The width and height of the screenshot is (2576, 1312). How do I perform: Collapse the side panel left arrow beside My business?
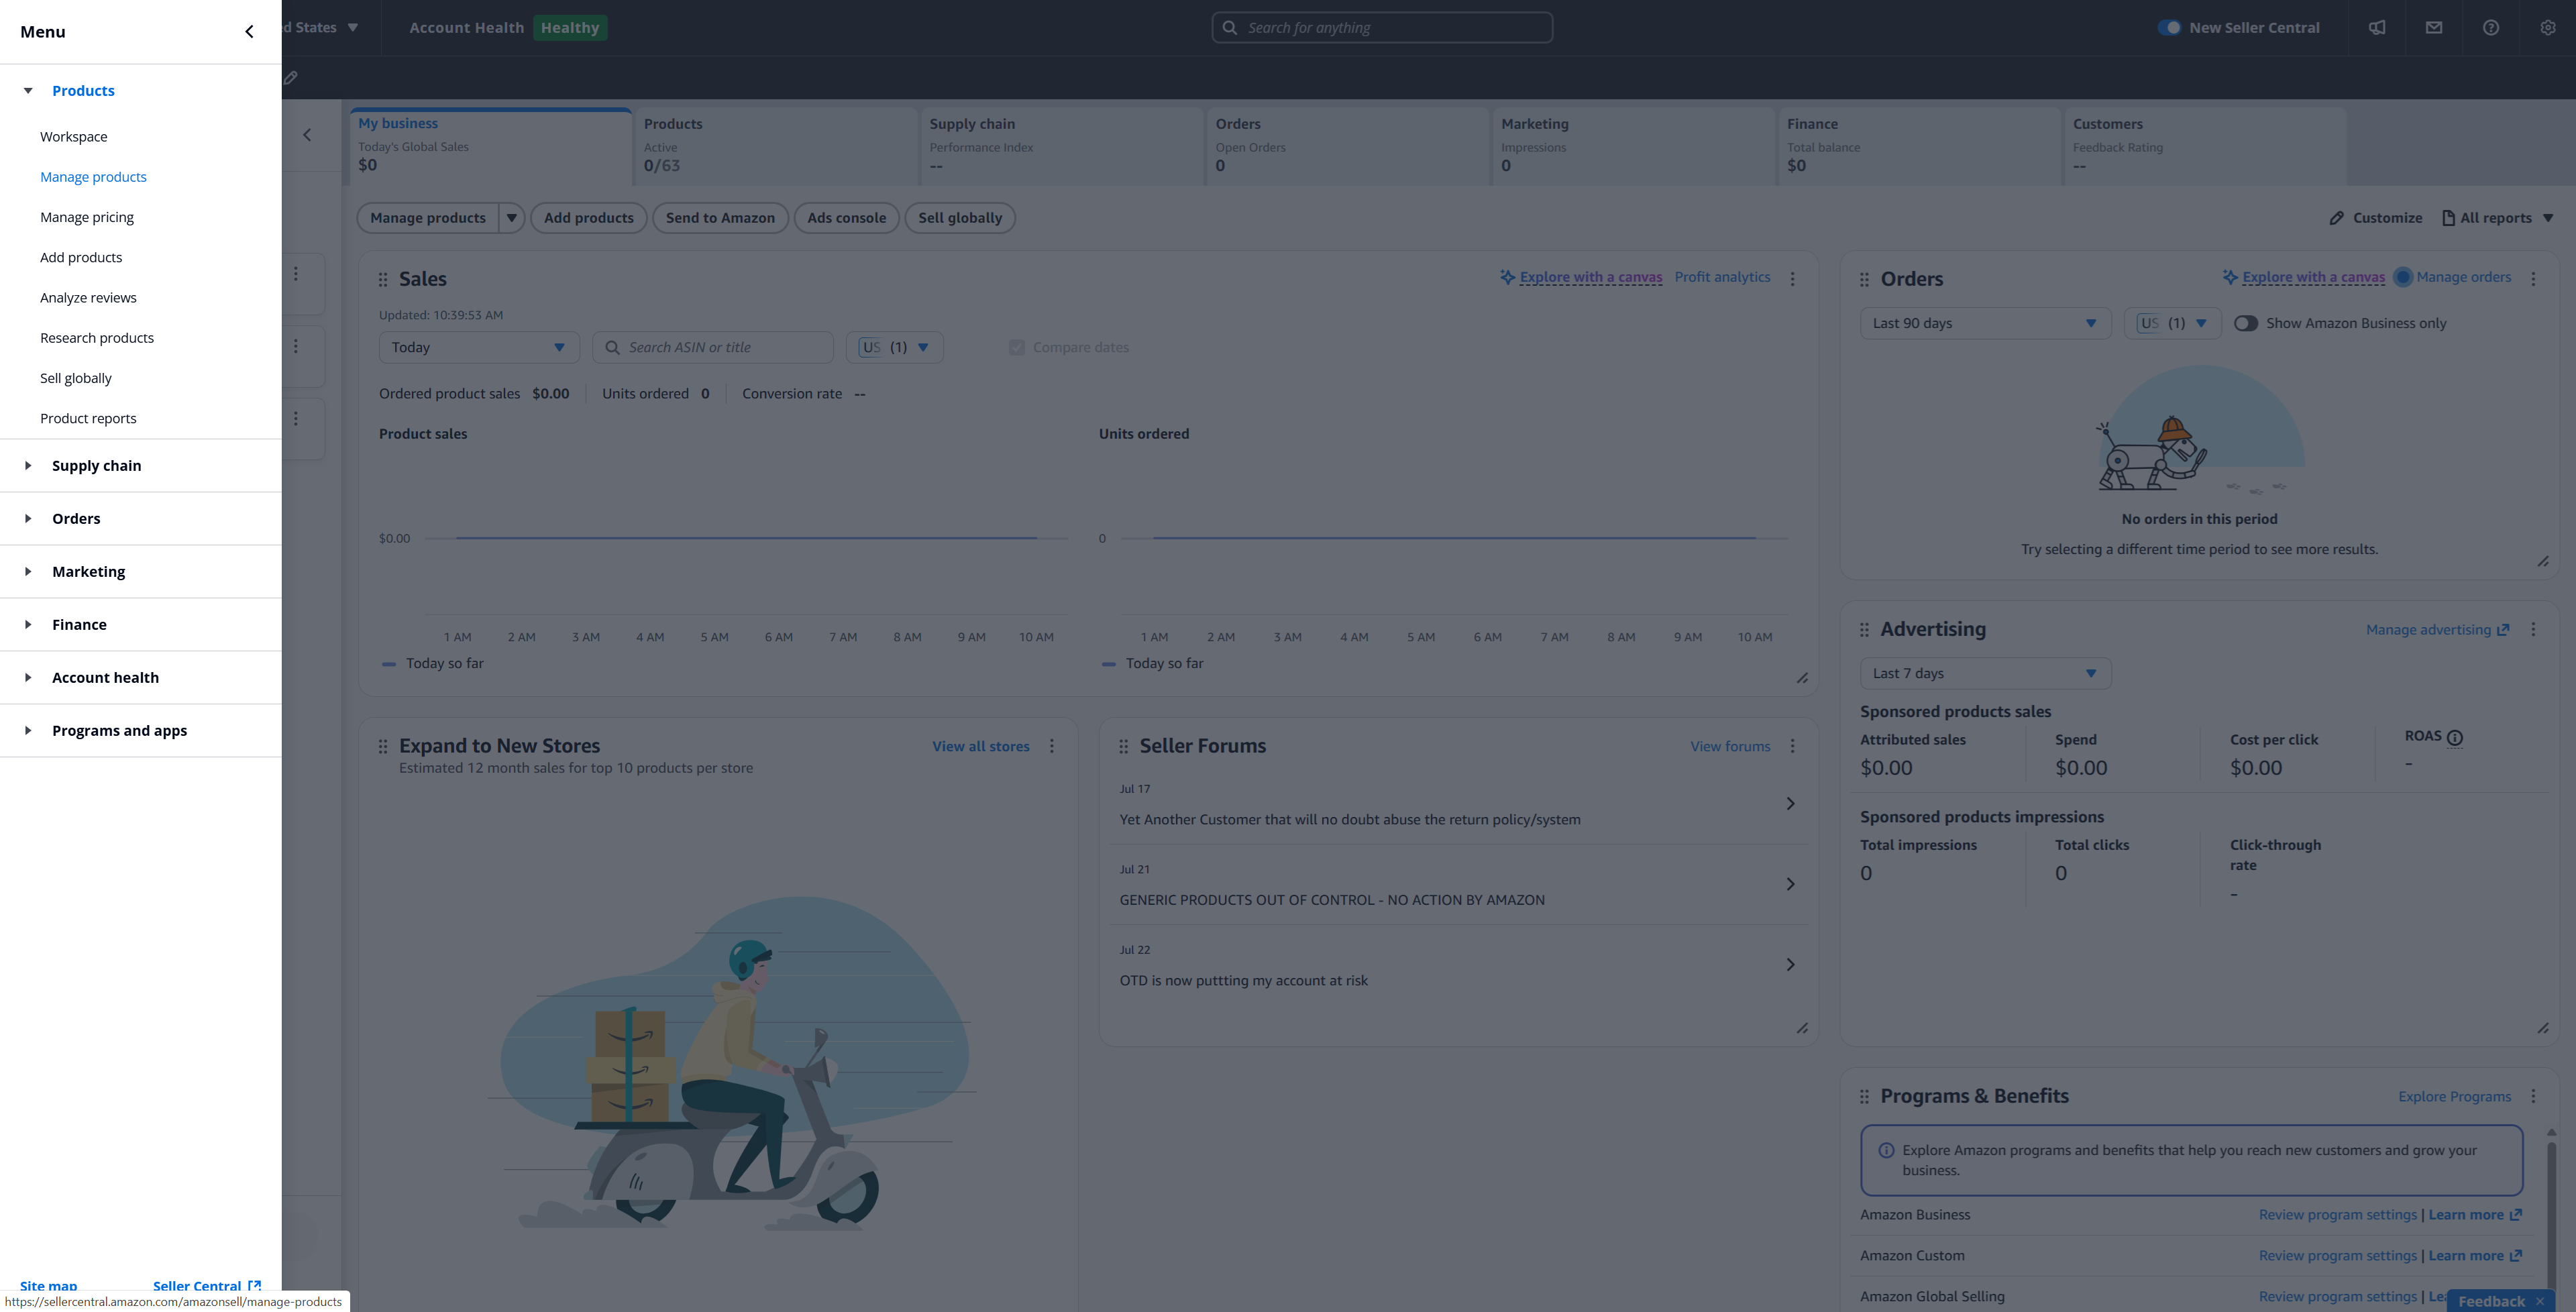tap(307, 135)
